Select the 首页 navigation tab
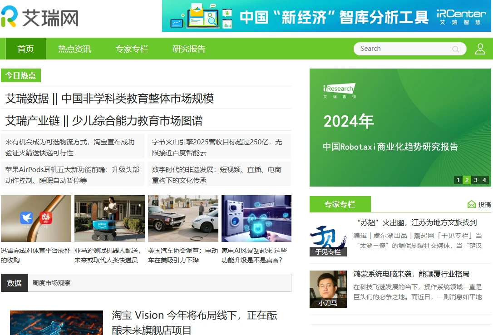This screenshot has width=493, height=335. click(26, 49)
